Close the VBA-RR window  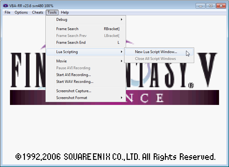click(x=221, y=6)
